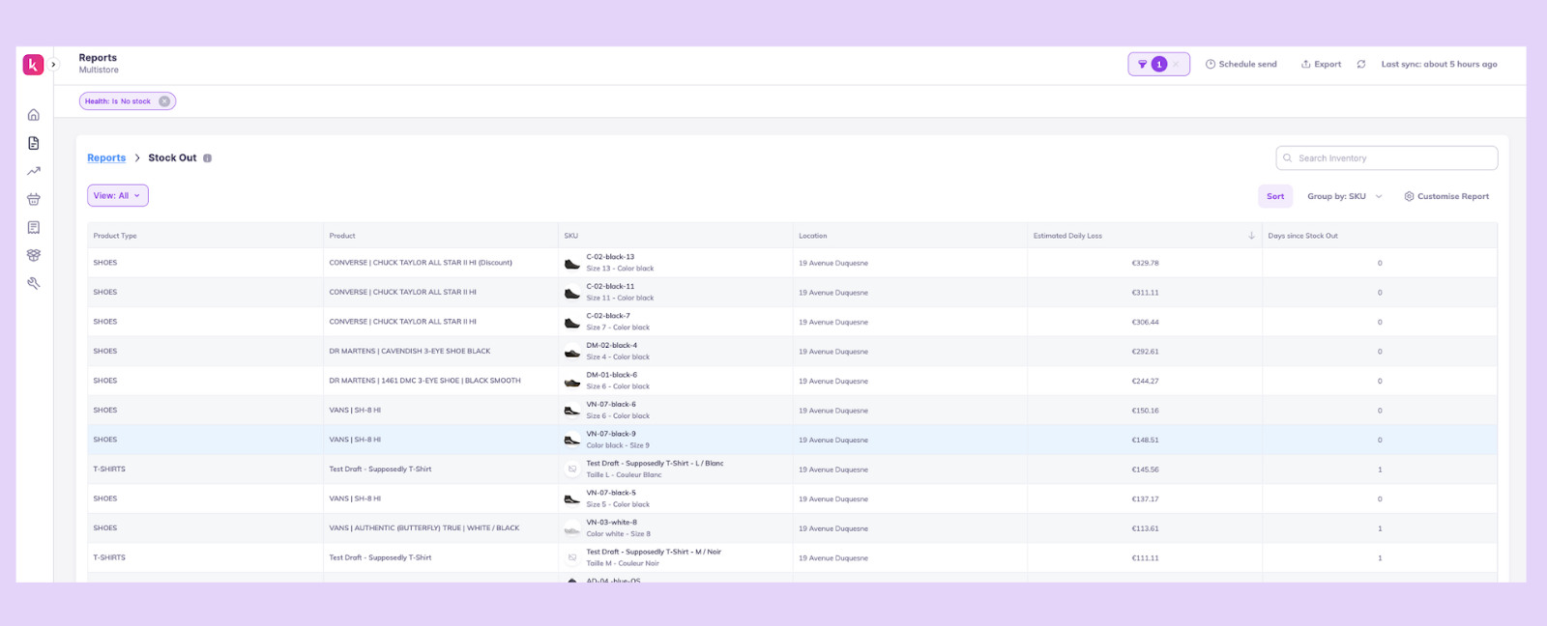This screenshot has width=1547, height=626.
Task: Click the descending sort arrow in Estimated Daily Loss
Action: coord(1251,236)
